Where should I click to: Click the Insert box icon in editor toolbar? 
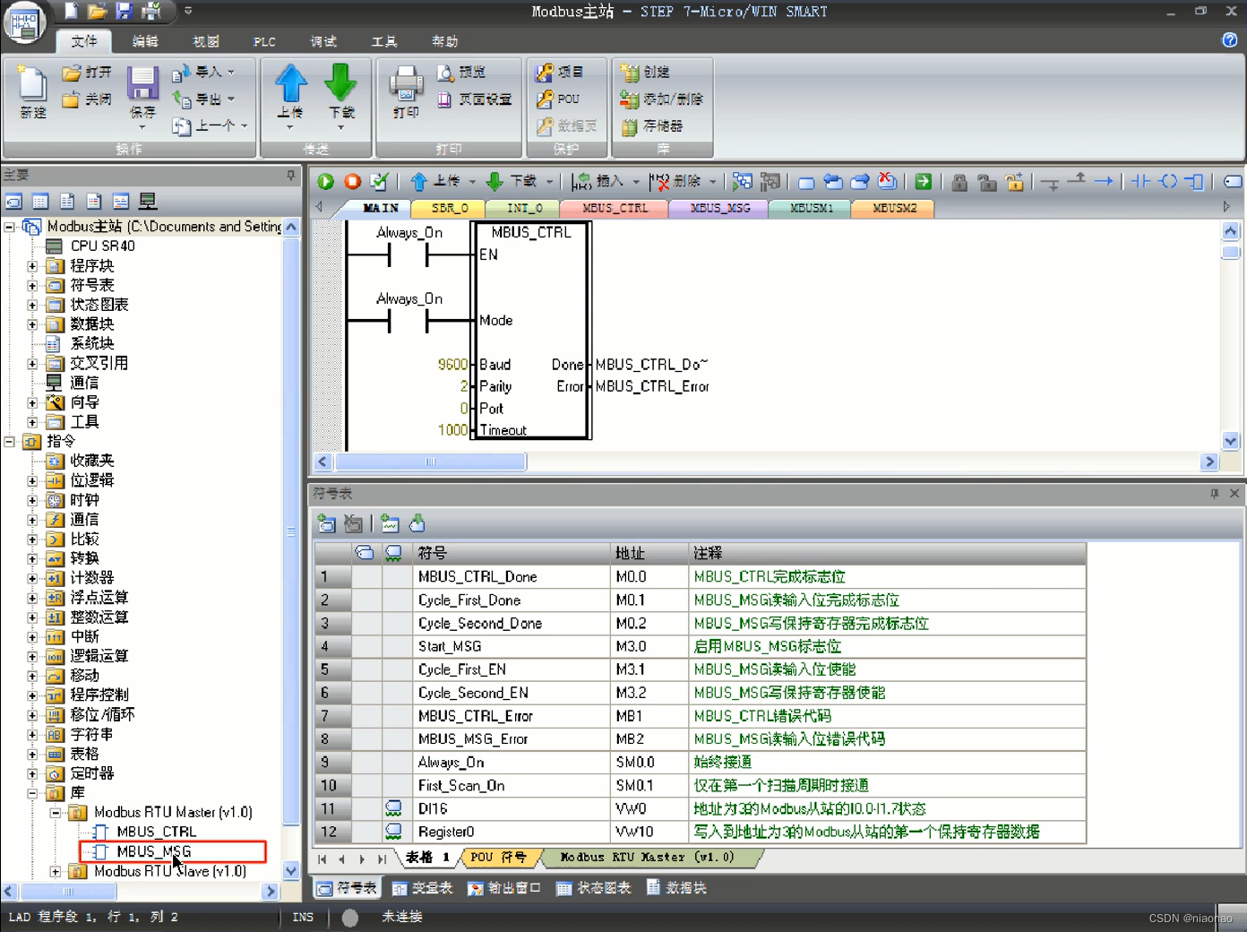(1194, 182)
